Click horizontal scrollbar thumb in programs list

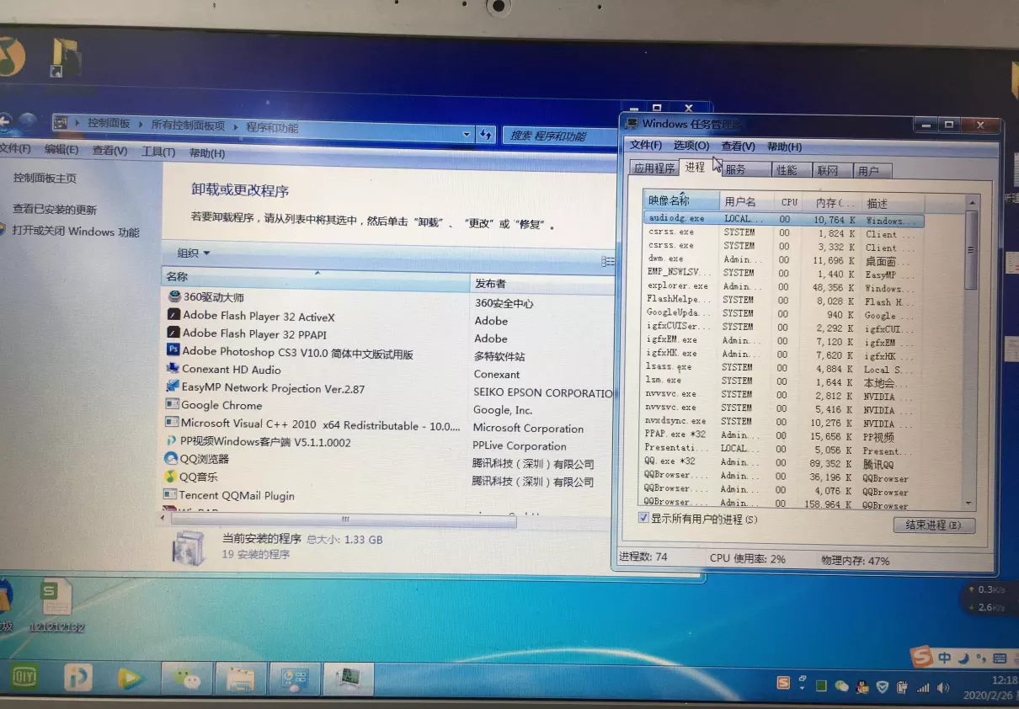[x=344, y=520]
